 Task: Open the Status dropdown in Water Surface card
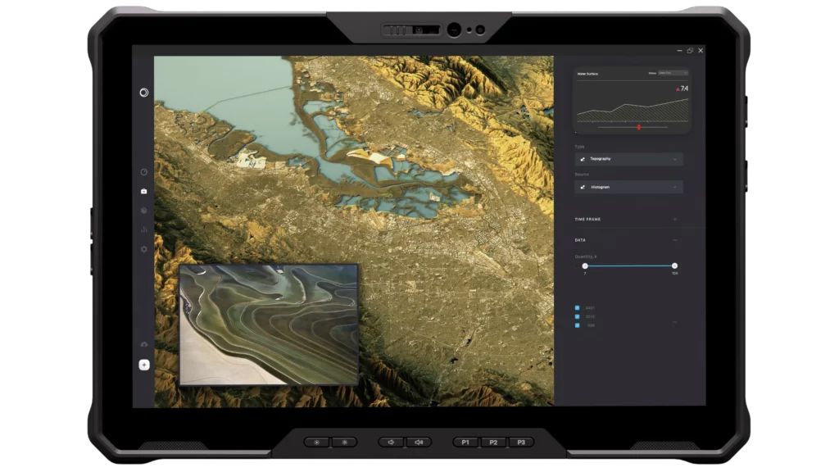[672, 73]
